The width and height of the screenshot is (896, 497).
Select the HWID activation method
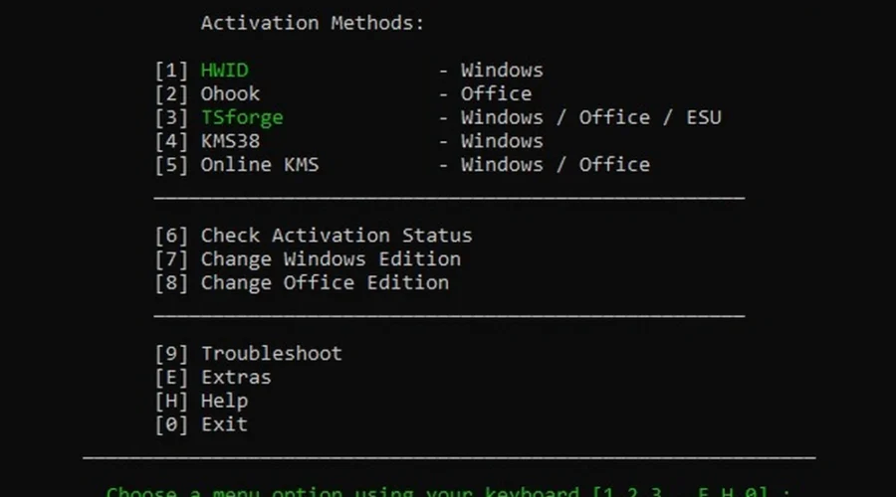coord(224,71)
